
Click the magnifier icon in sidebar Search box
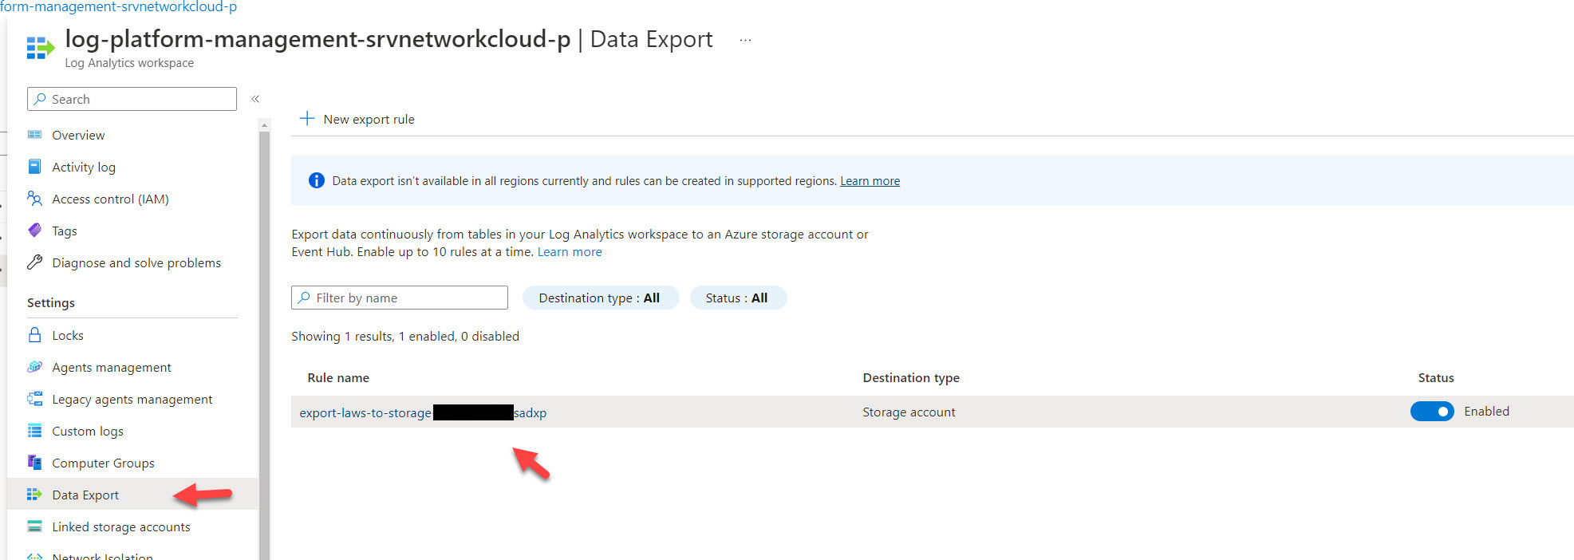tap(40, 99)
